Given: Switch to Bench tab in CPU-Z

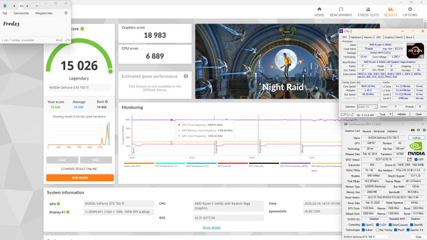Looking at the screenshot, I should (399, 37).
